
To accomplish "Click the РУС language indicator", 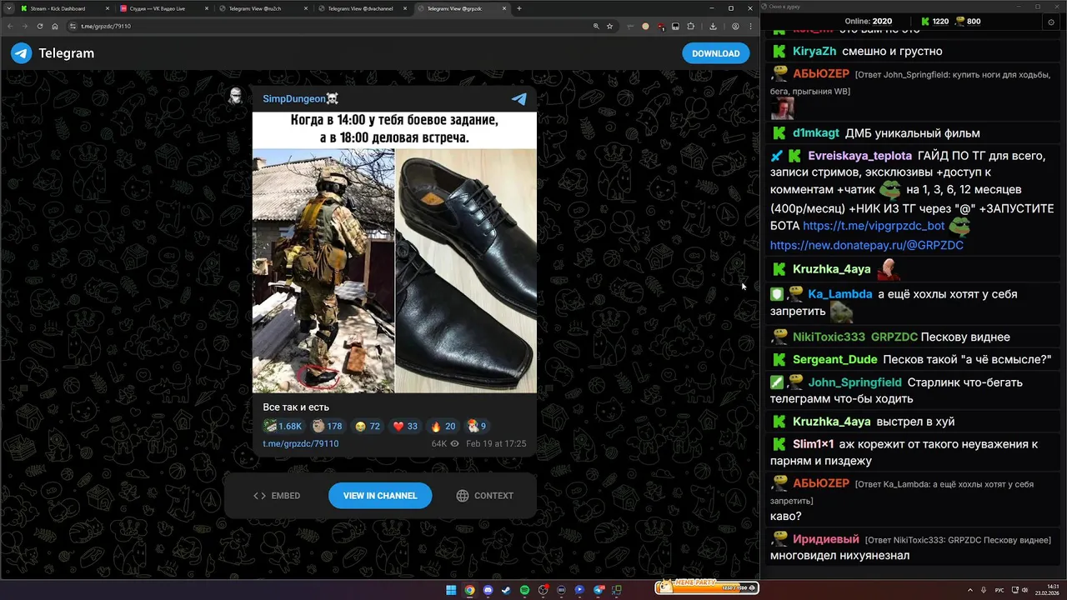I will (x=999, y=590).
